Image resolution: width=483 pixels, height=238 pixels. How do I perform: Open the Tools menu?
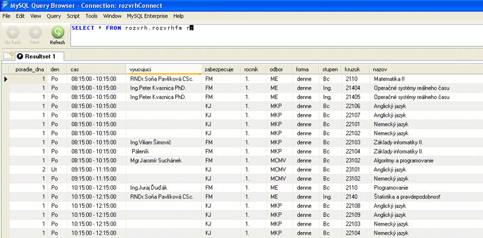click(x=91, y=16)
